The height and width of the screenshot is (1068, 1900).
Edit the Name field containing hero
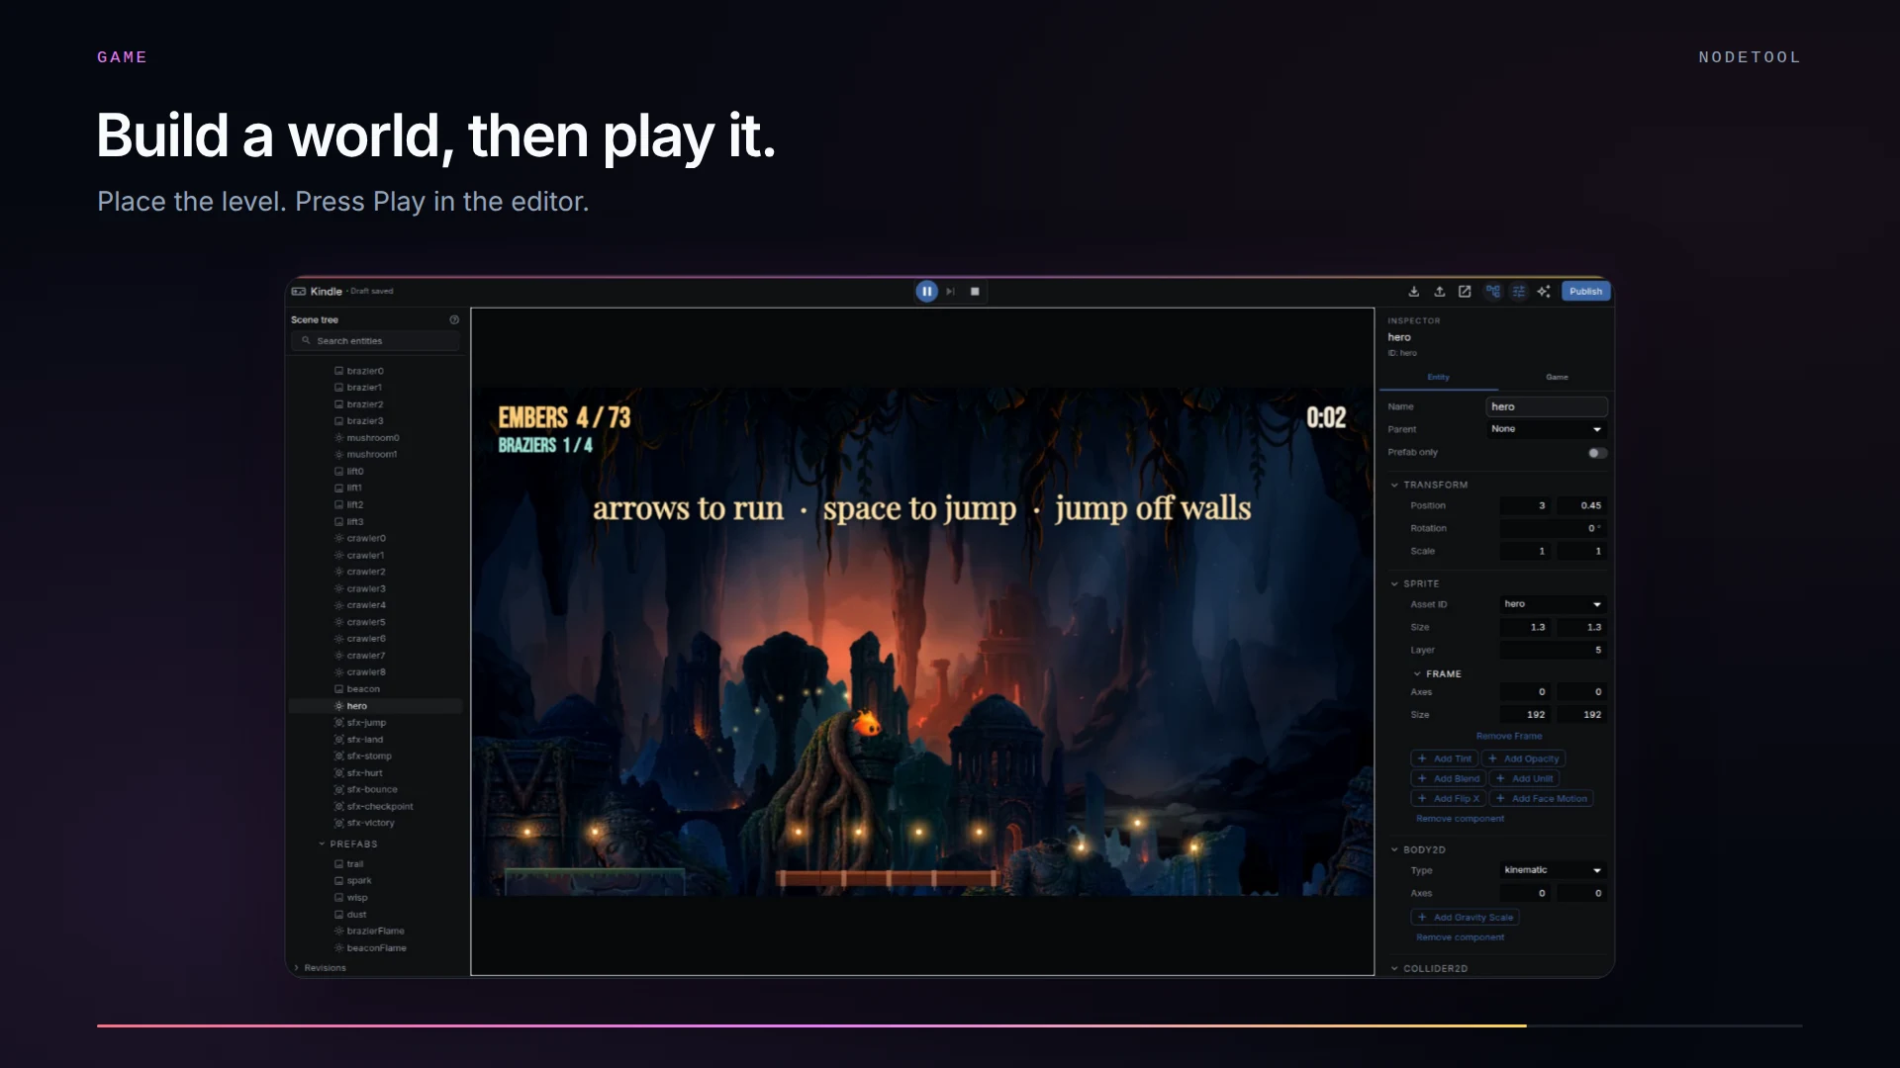tap(1547, 406)
